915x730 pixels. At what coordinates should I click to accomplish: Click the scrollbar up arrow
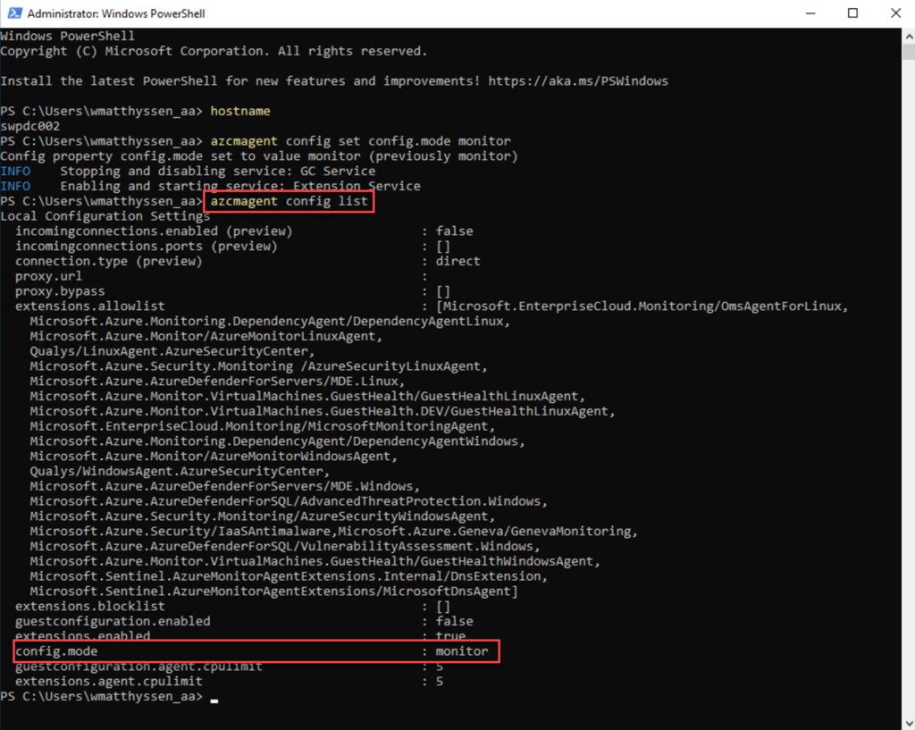[x=908, y=35]
